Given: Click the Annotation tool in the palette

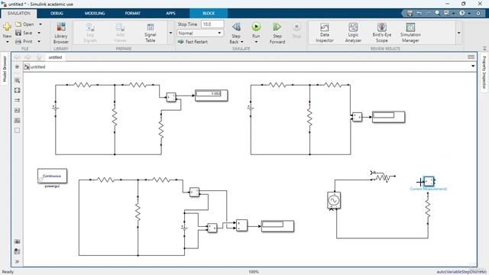Looking at the screenshot, I should tap(17, 110).
